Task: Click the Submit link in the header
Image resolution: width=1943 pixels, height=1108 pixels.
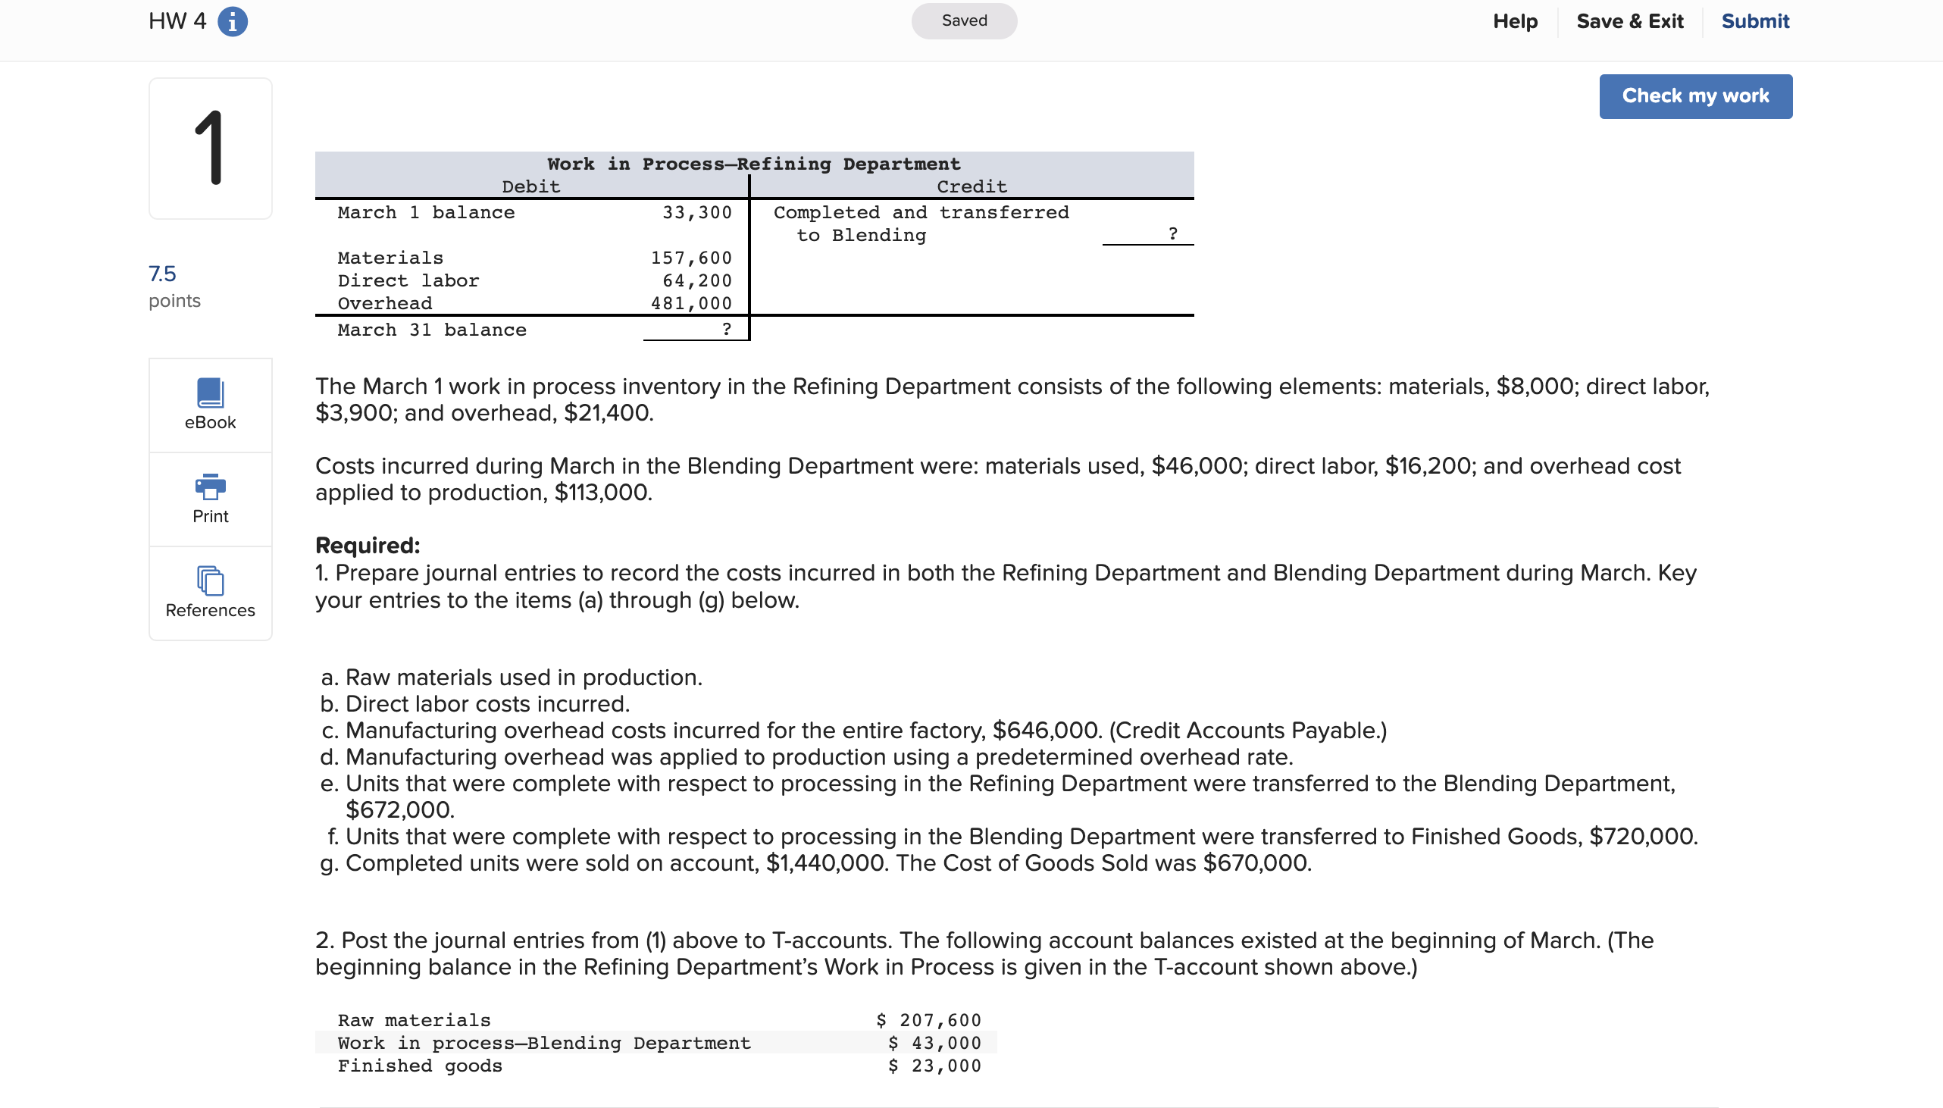Action: (x=1754, y=20)
